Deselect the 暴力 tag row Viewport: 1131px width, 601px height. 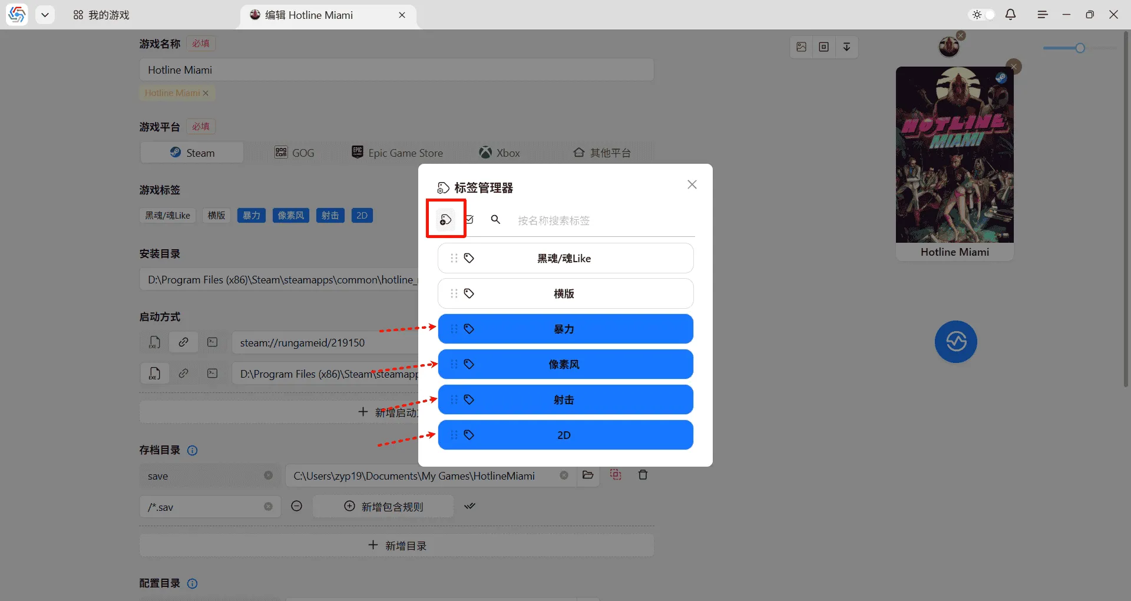click(x=565, y=329)
